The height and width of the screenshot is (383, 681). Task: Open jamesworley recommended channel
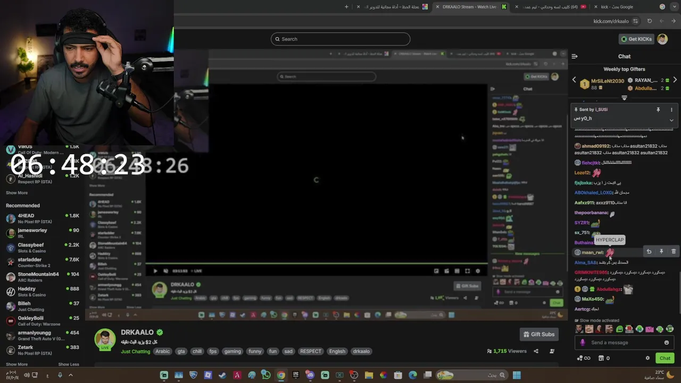43,232
